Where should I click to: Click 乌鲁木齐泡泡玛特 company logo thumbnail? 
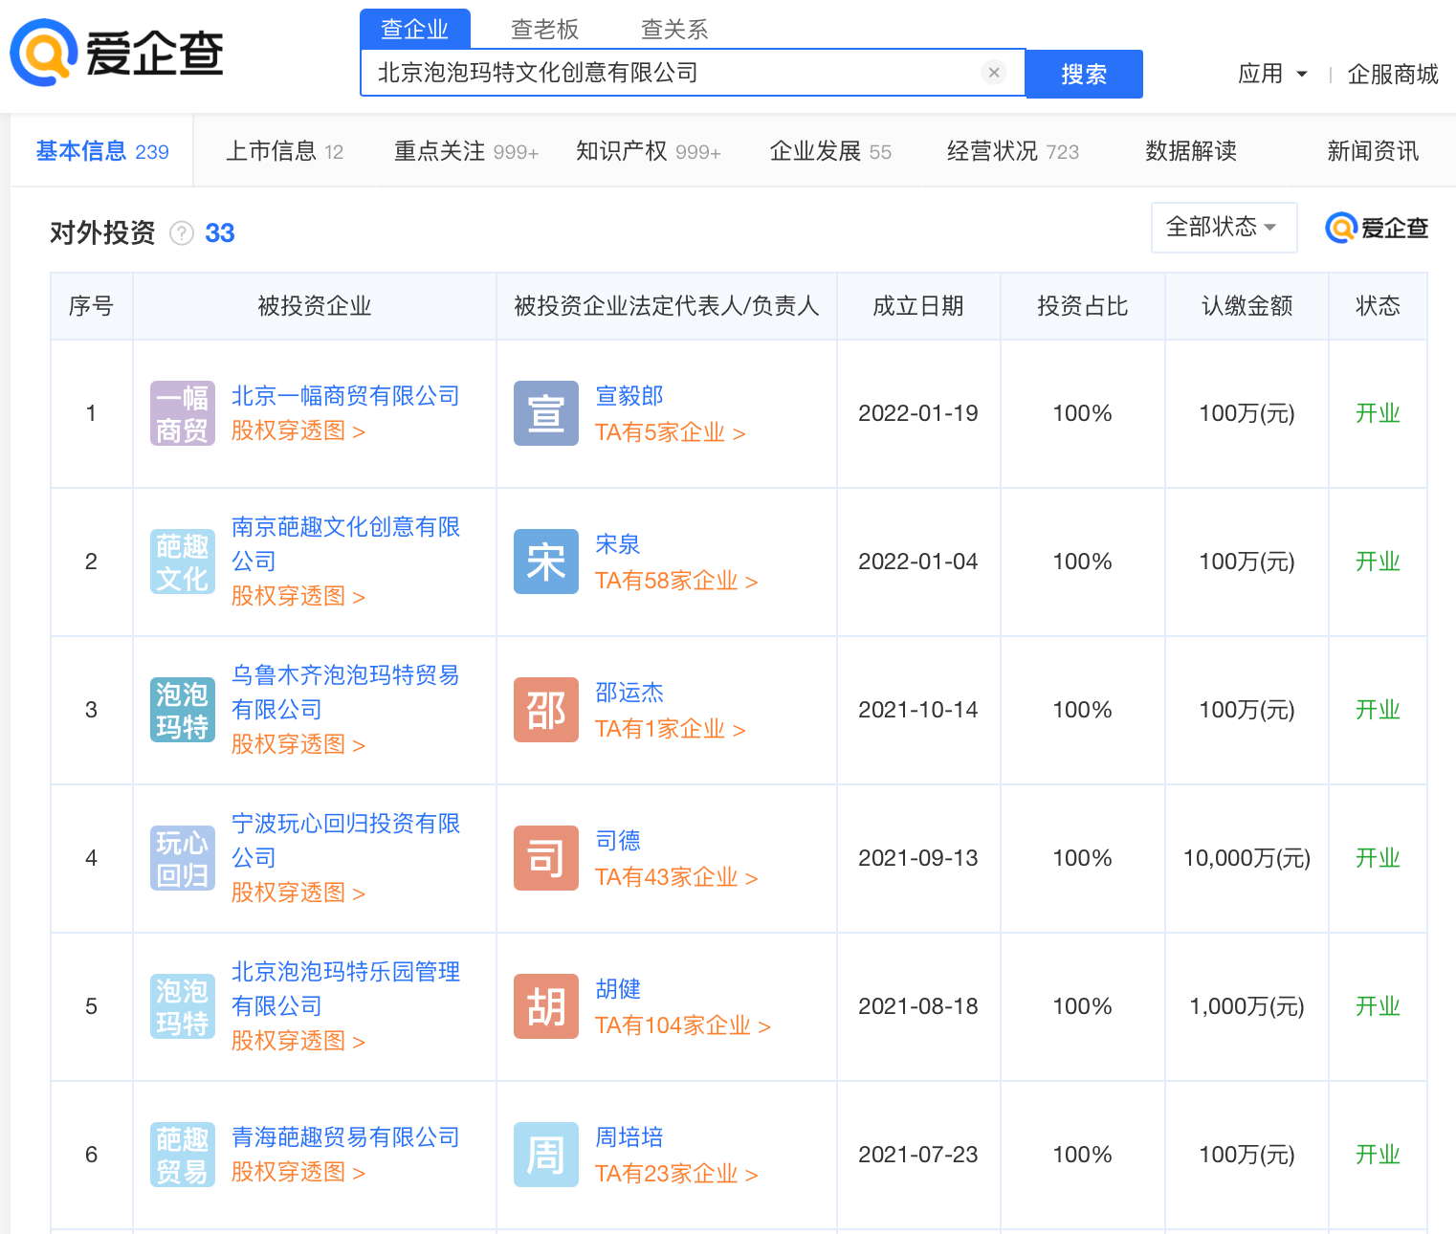tap(183, 710)
